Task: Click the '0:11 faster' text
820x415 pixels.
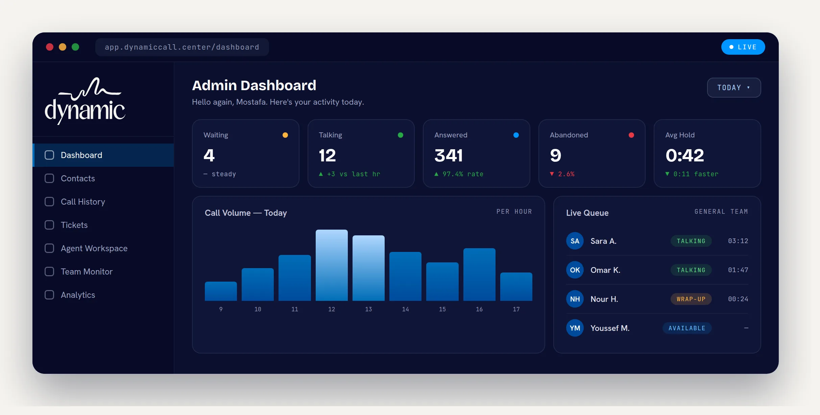Action: pos(696,174)
